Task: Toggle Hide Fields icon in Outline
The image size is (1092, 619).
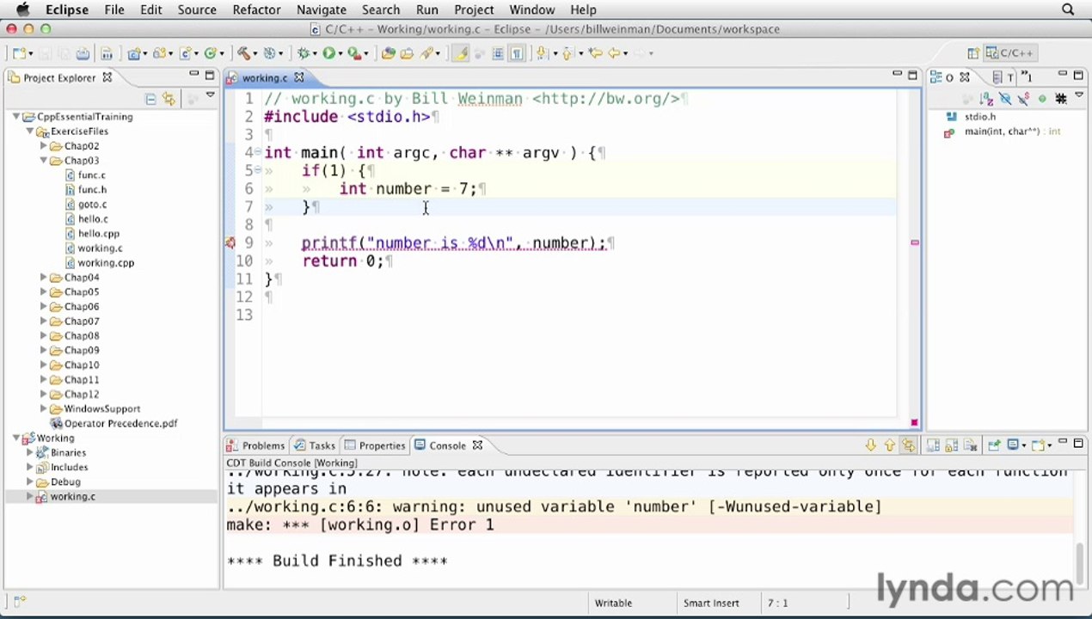Action: (1005, 99)
